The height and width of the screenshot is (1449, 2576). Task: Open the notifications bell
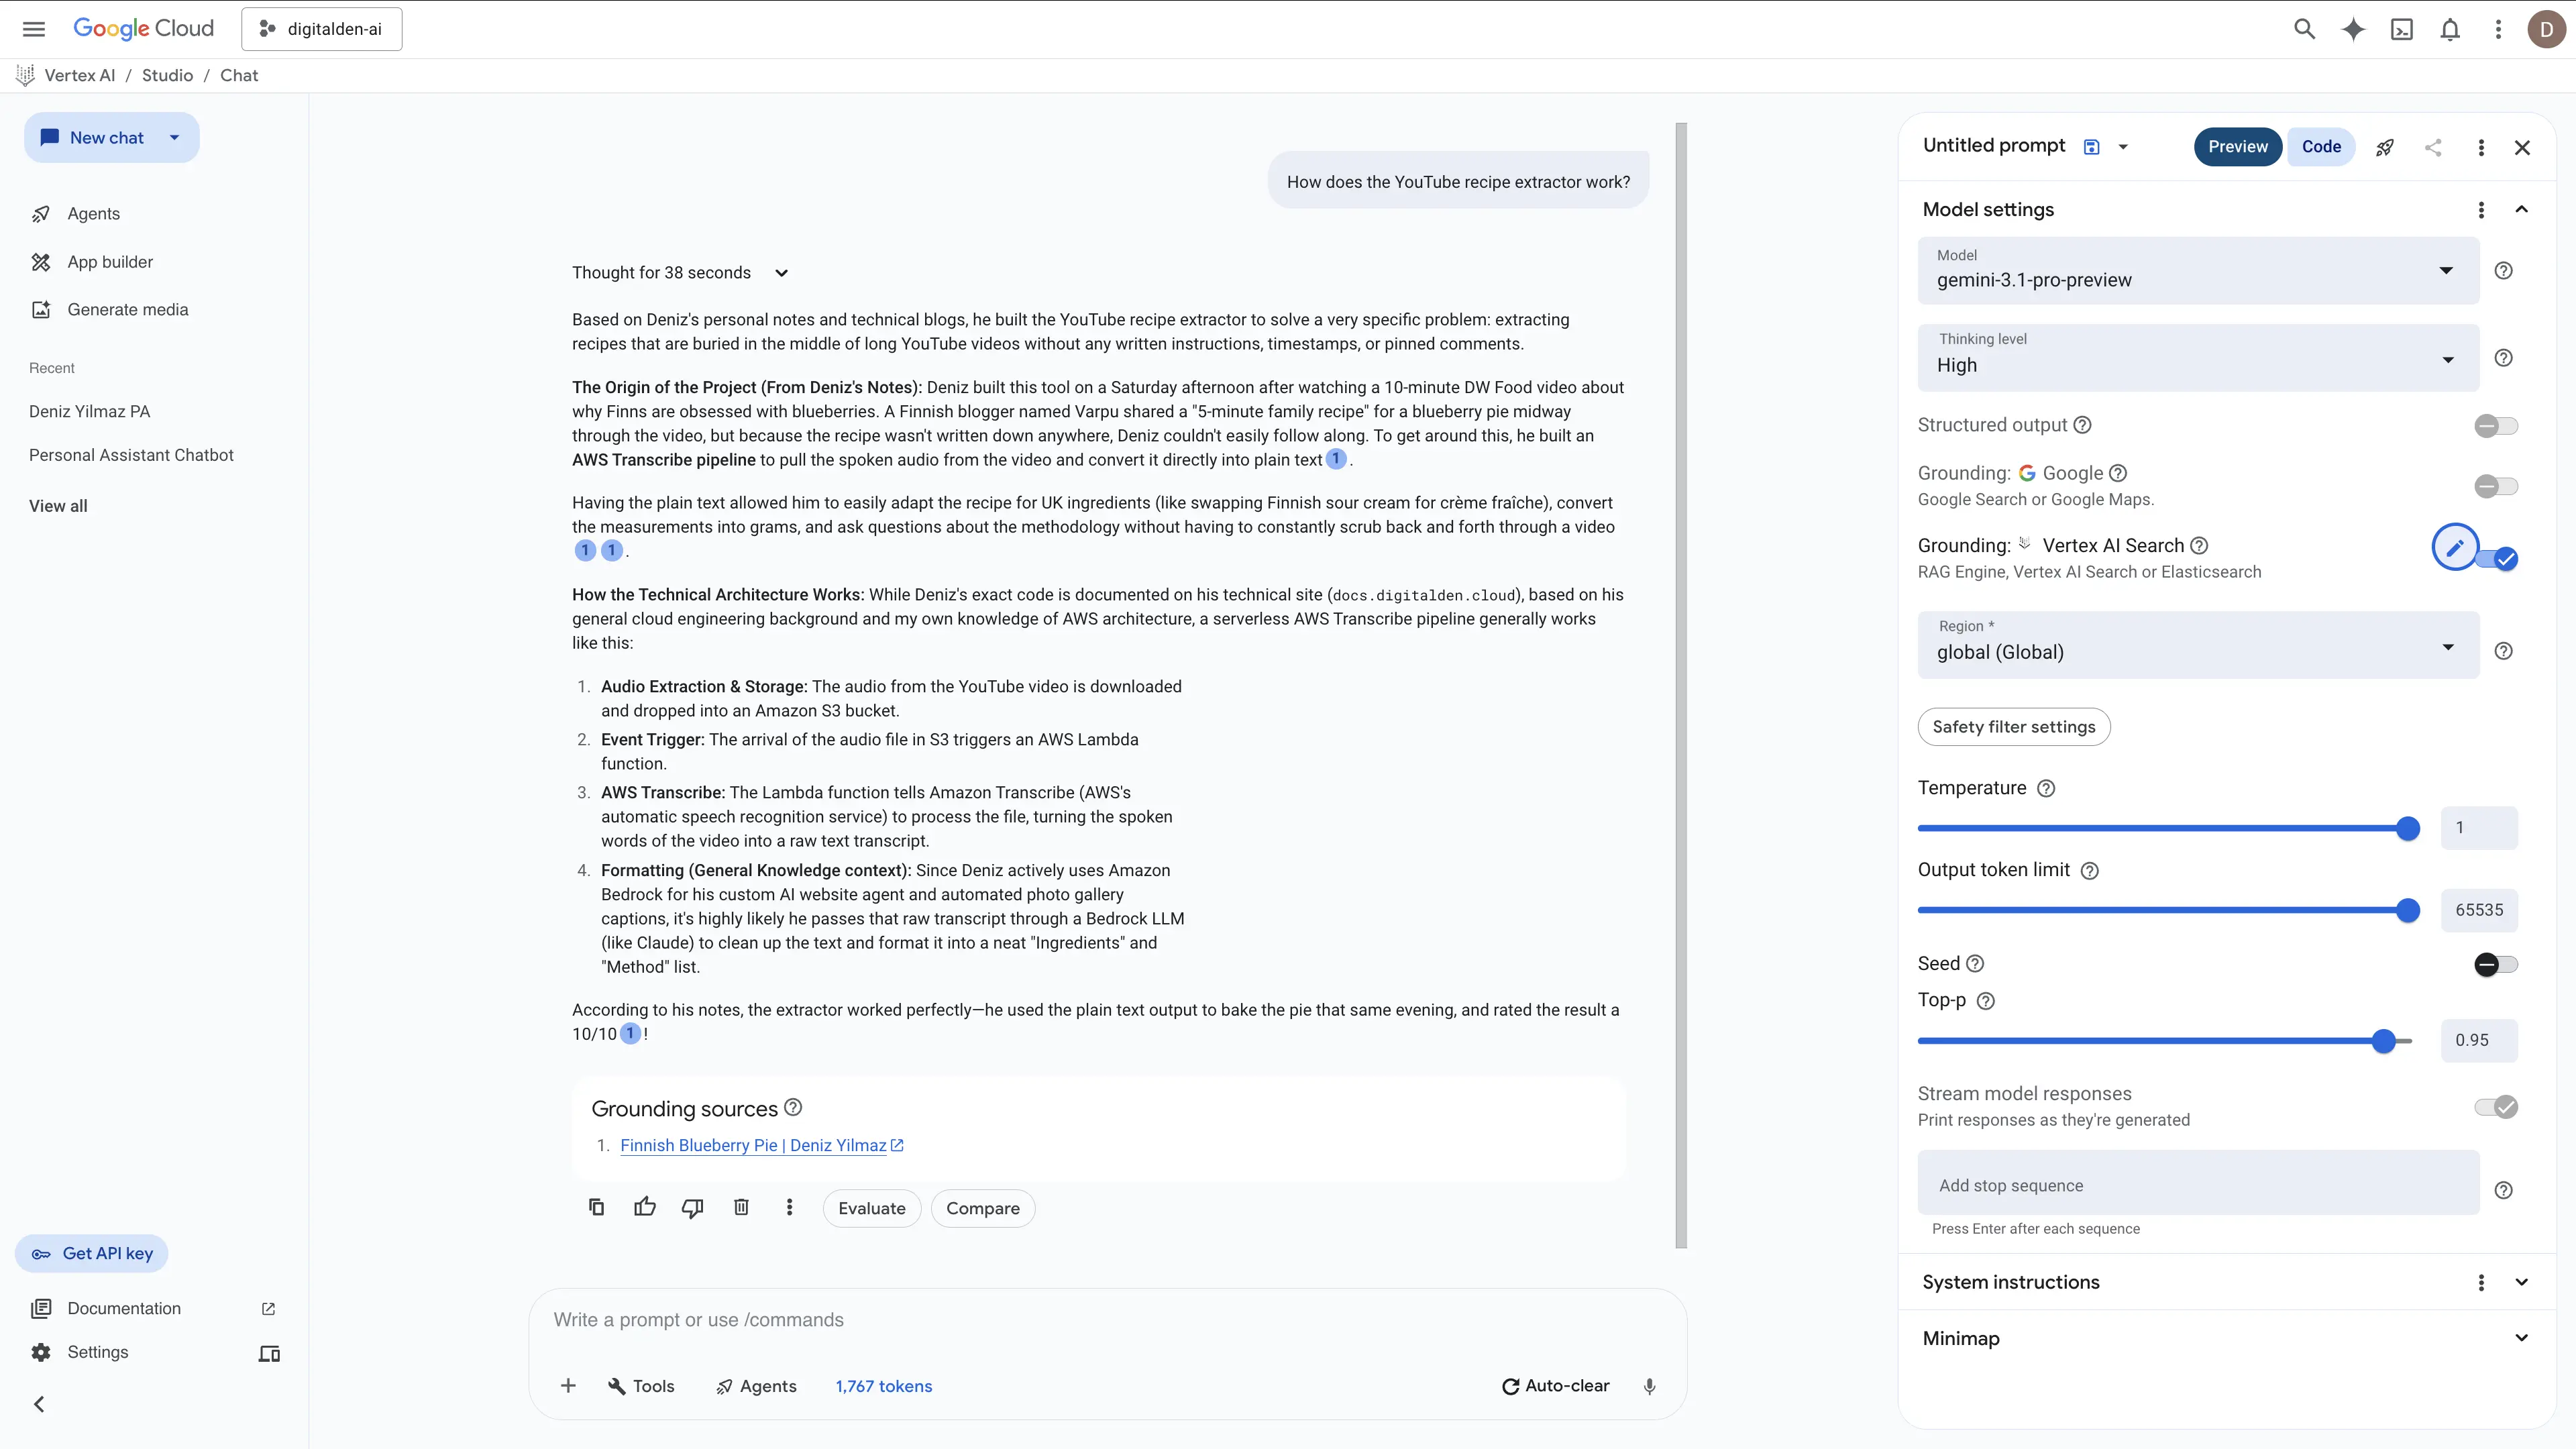[2449, 30]
